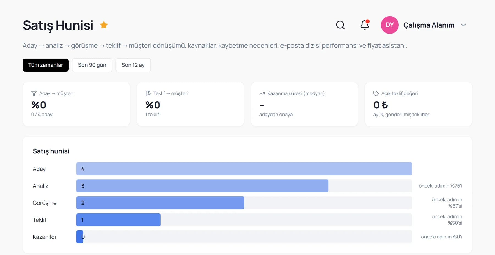Click the '0 ₺' value

pyautogui.click(x=381, y=105)
